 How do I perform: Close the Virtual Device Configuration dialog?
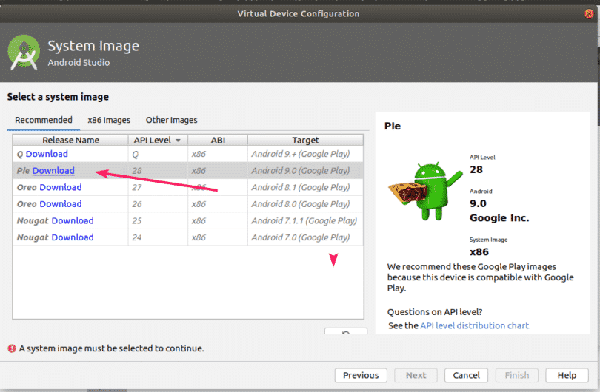pos(589,14)
